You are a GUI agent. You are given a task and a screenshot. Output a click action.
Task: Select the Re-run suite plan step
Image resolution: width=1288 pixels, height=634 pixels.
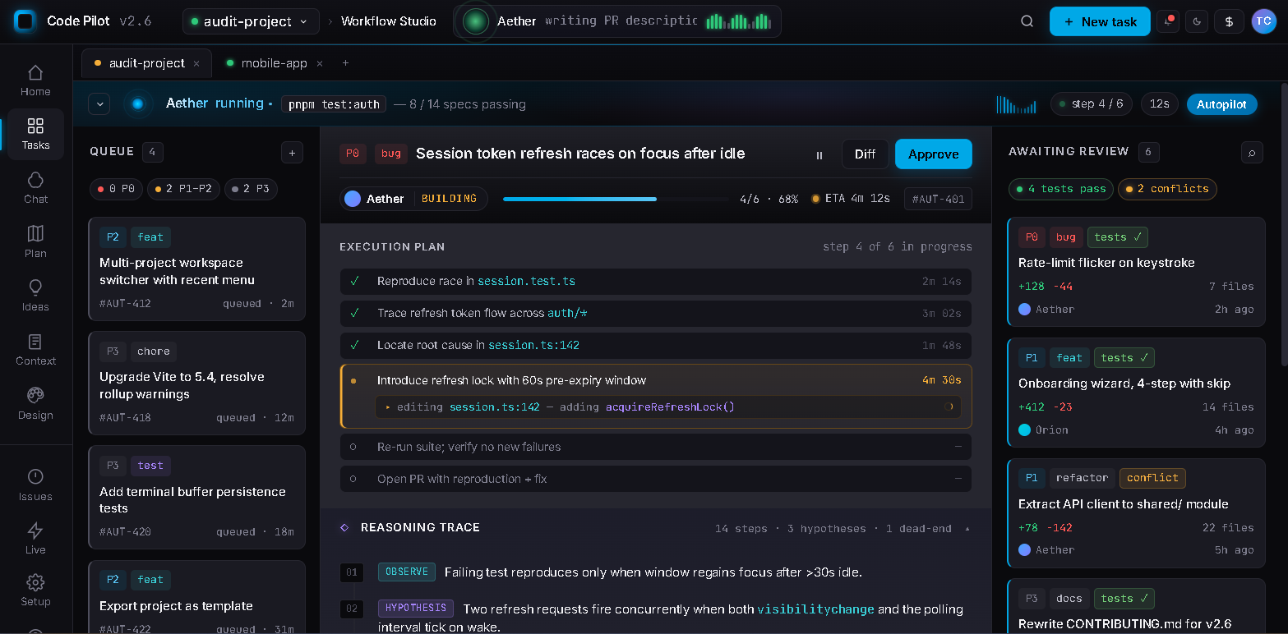point(656,447)
